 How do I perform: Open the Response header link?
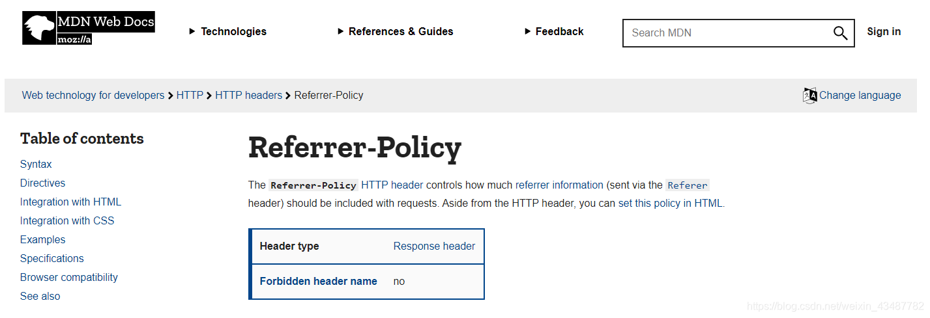pos(434,246)
